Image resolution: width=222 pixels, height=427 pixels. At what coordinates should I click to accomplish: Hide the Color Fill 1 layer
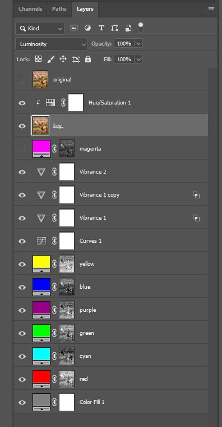point(22,402)
